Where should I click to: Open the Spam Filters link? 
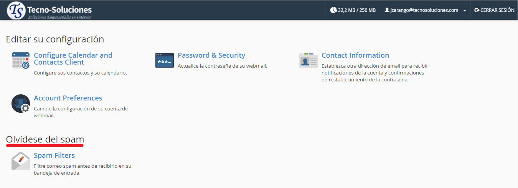coord(54,156)
